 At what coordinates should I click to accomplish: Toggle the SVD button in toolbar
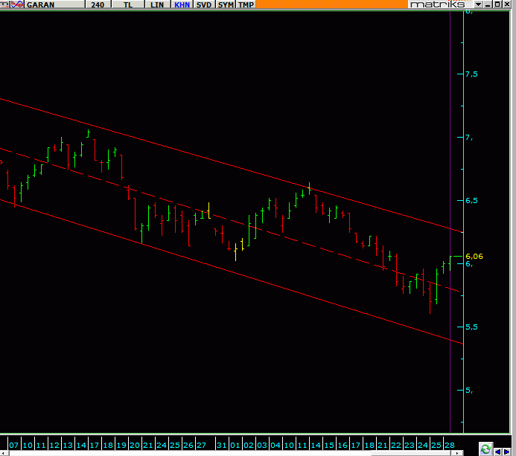204,4
